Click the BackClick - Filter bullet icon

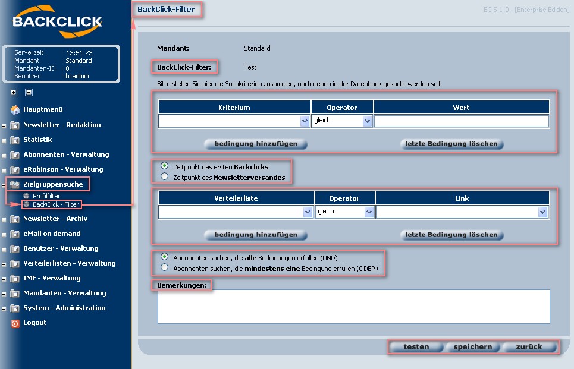[26, 204]
